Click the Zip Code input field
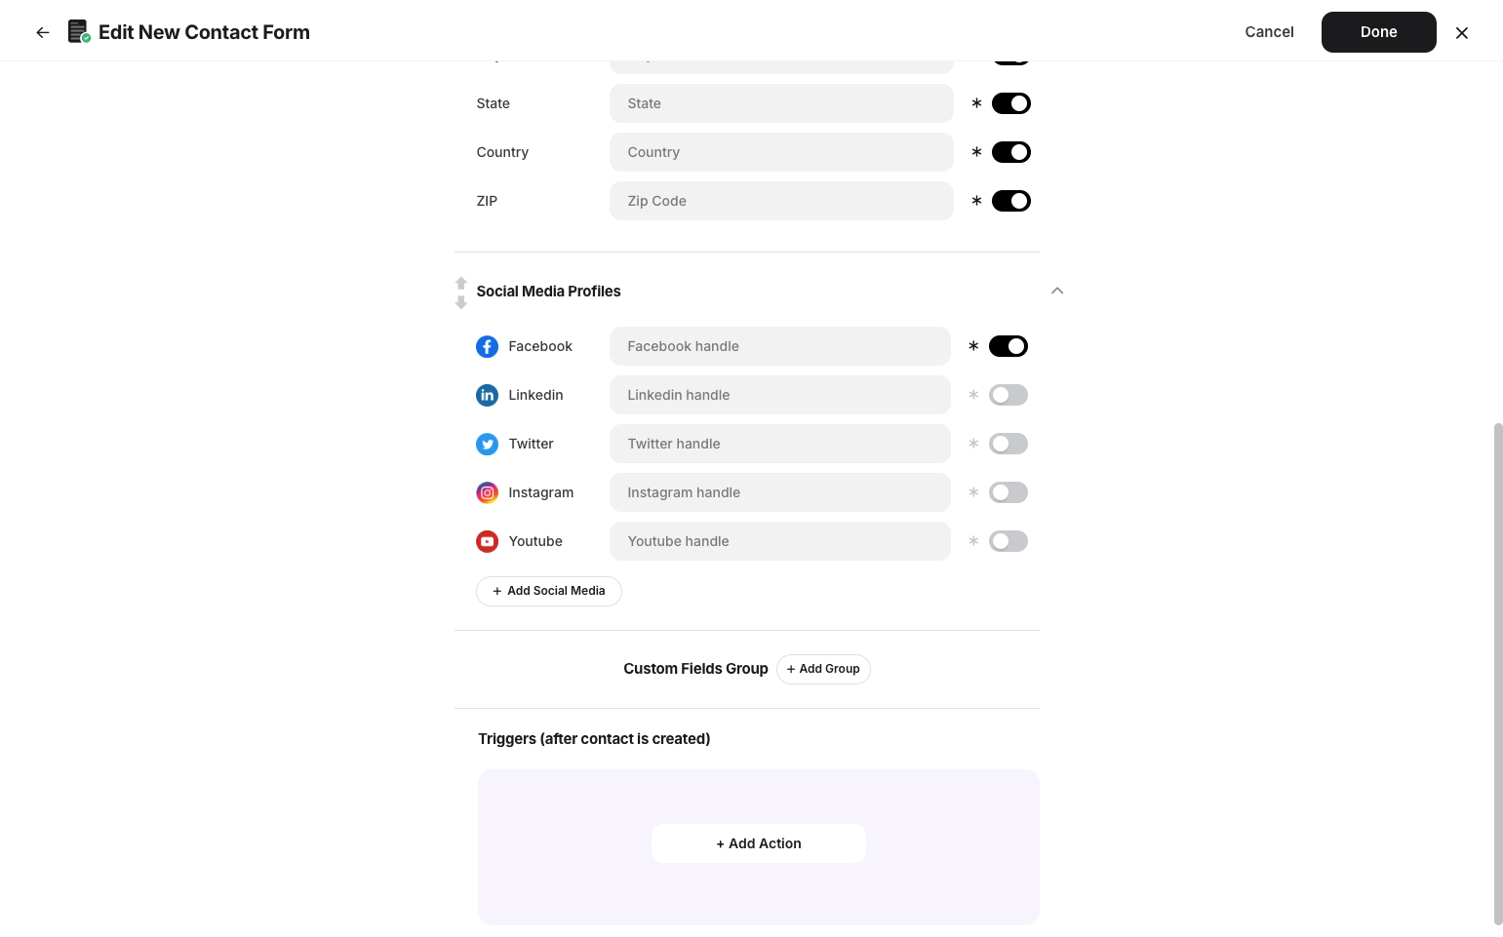Screen dimensions: 1503x937 click(781, 201)
